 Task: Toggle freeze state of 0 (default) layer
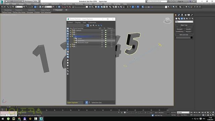(x=102, y=31)
